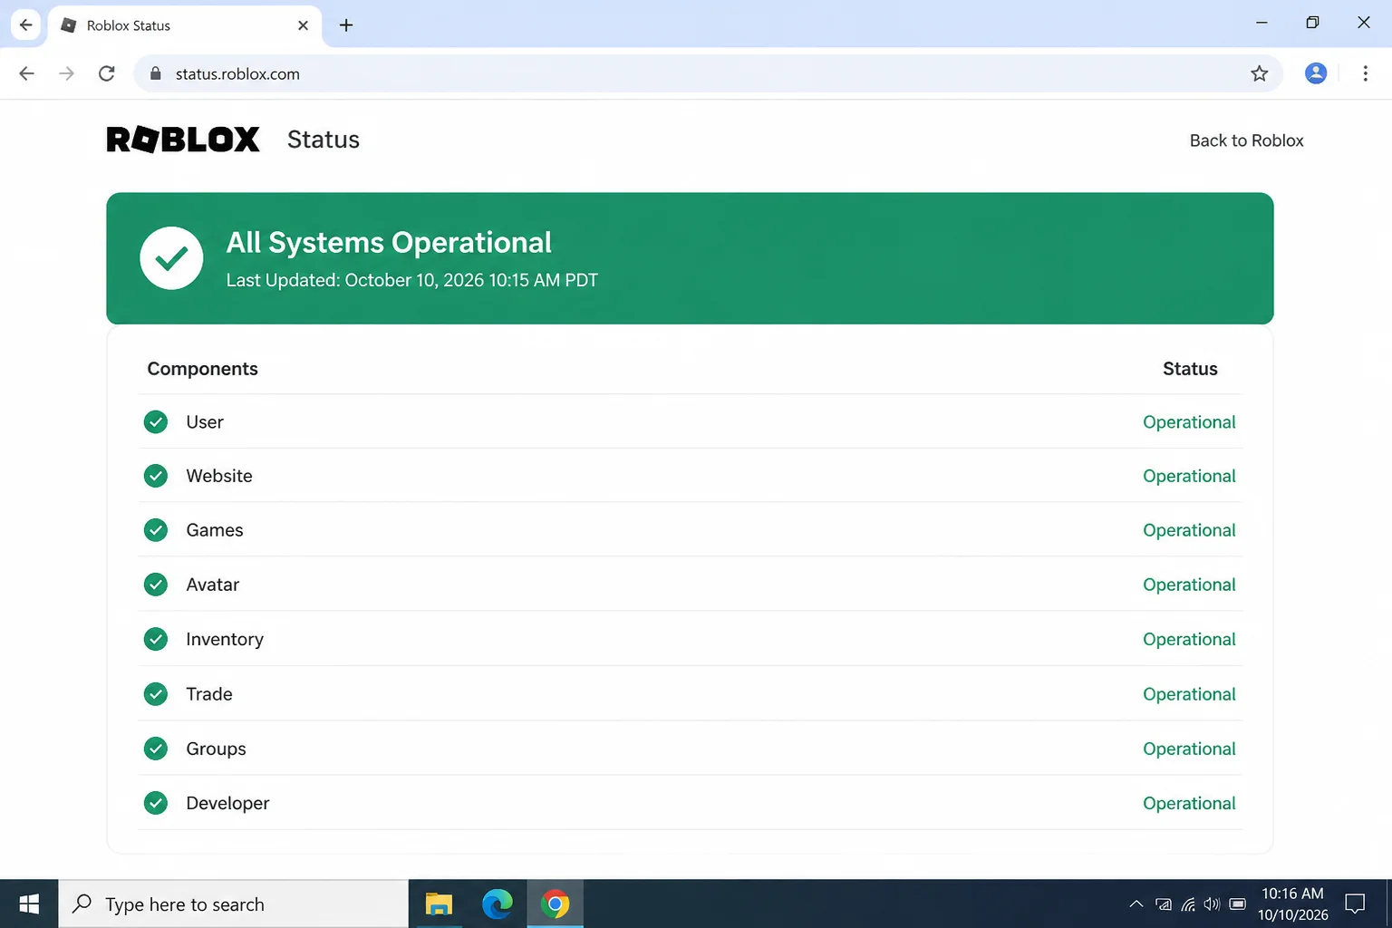Click the Operational status in the Trade row
This screenshot has width=1392, height=928.
(1189, 694)
